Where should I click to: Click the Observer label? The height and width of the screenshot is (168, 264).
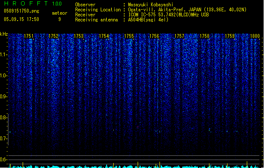[85, 5]
